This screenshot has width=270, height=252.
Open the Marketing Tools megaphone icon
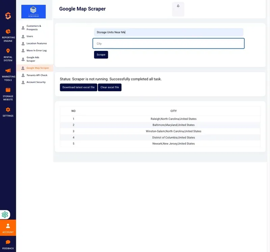click(x=8, y=70)
